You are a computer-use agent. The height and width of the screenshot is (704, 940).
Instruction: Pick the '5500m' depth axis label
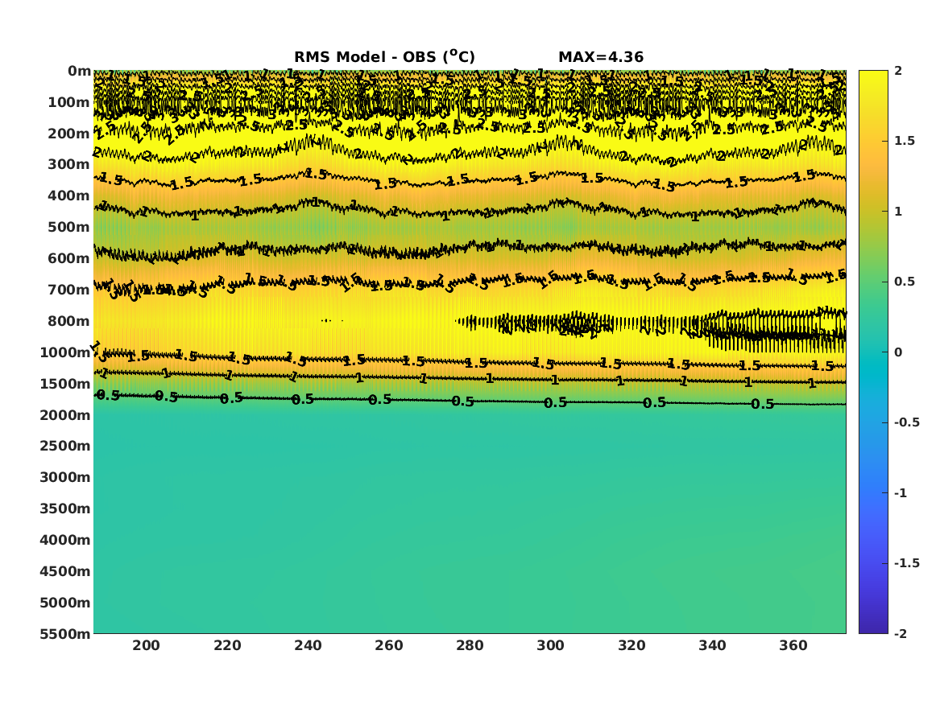64,634
